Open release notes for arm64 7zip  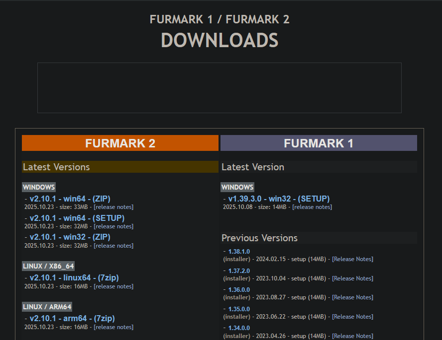pyautogui.click(x=113, y=328)
